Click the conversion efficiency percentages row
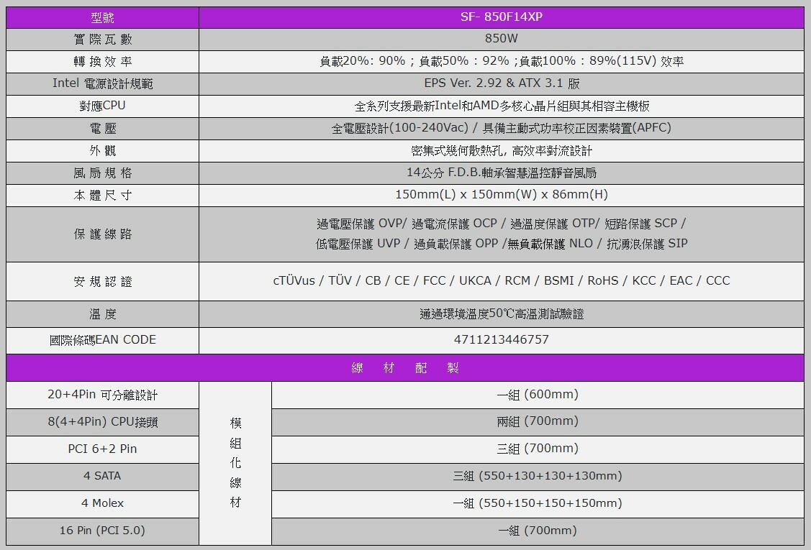The image size is (811, 550). (x=501, y=61)
